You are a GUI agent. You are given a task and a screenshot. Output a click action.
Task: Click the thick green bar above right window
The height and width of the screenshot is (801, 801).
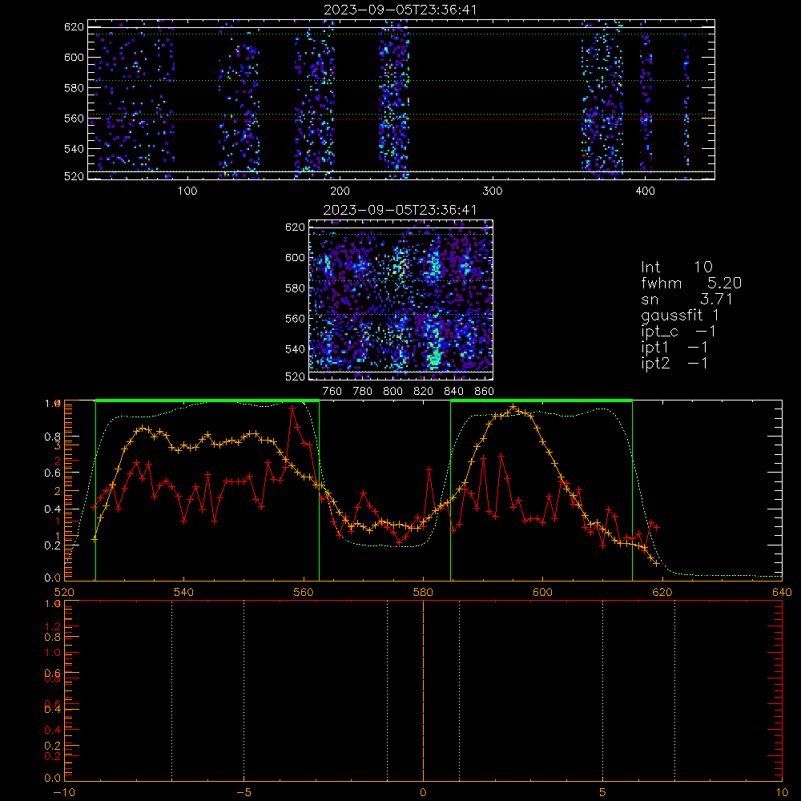tap(541, 400)
